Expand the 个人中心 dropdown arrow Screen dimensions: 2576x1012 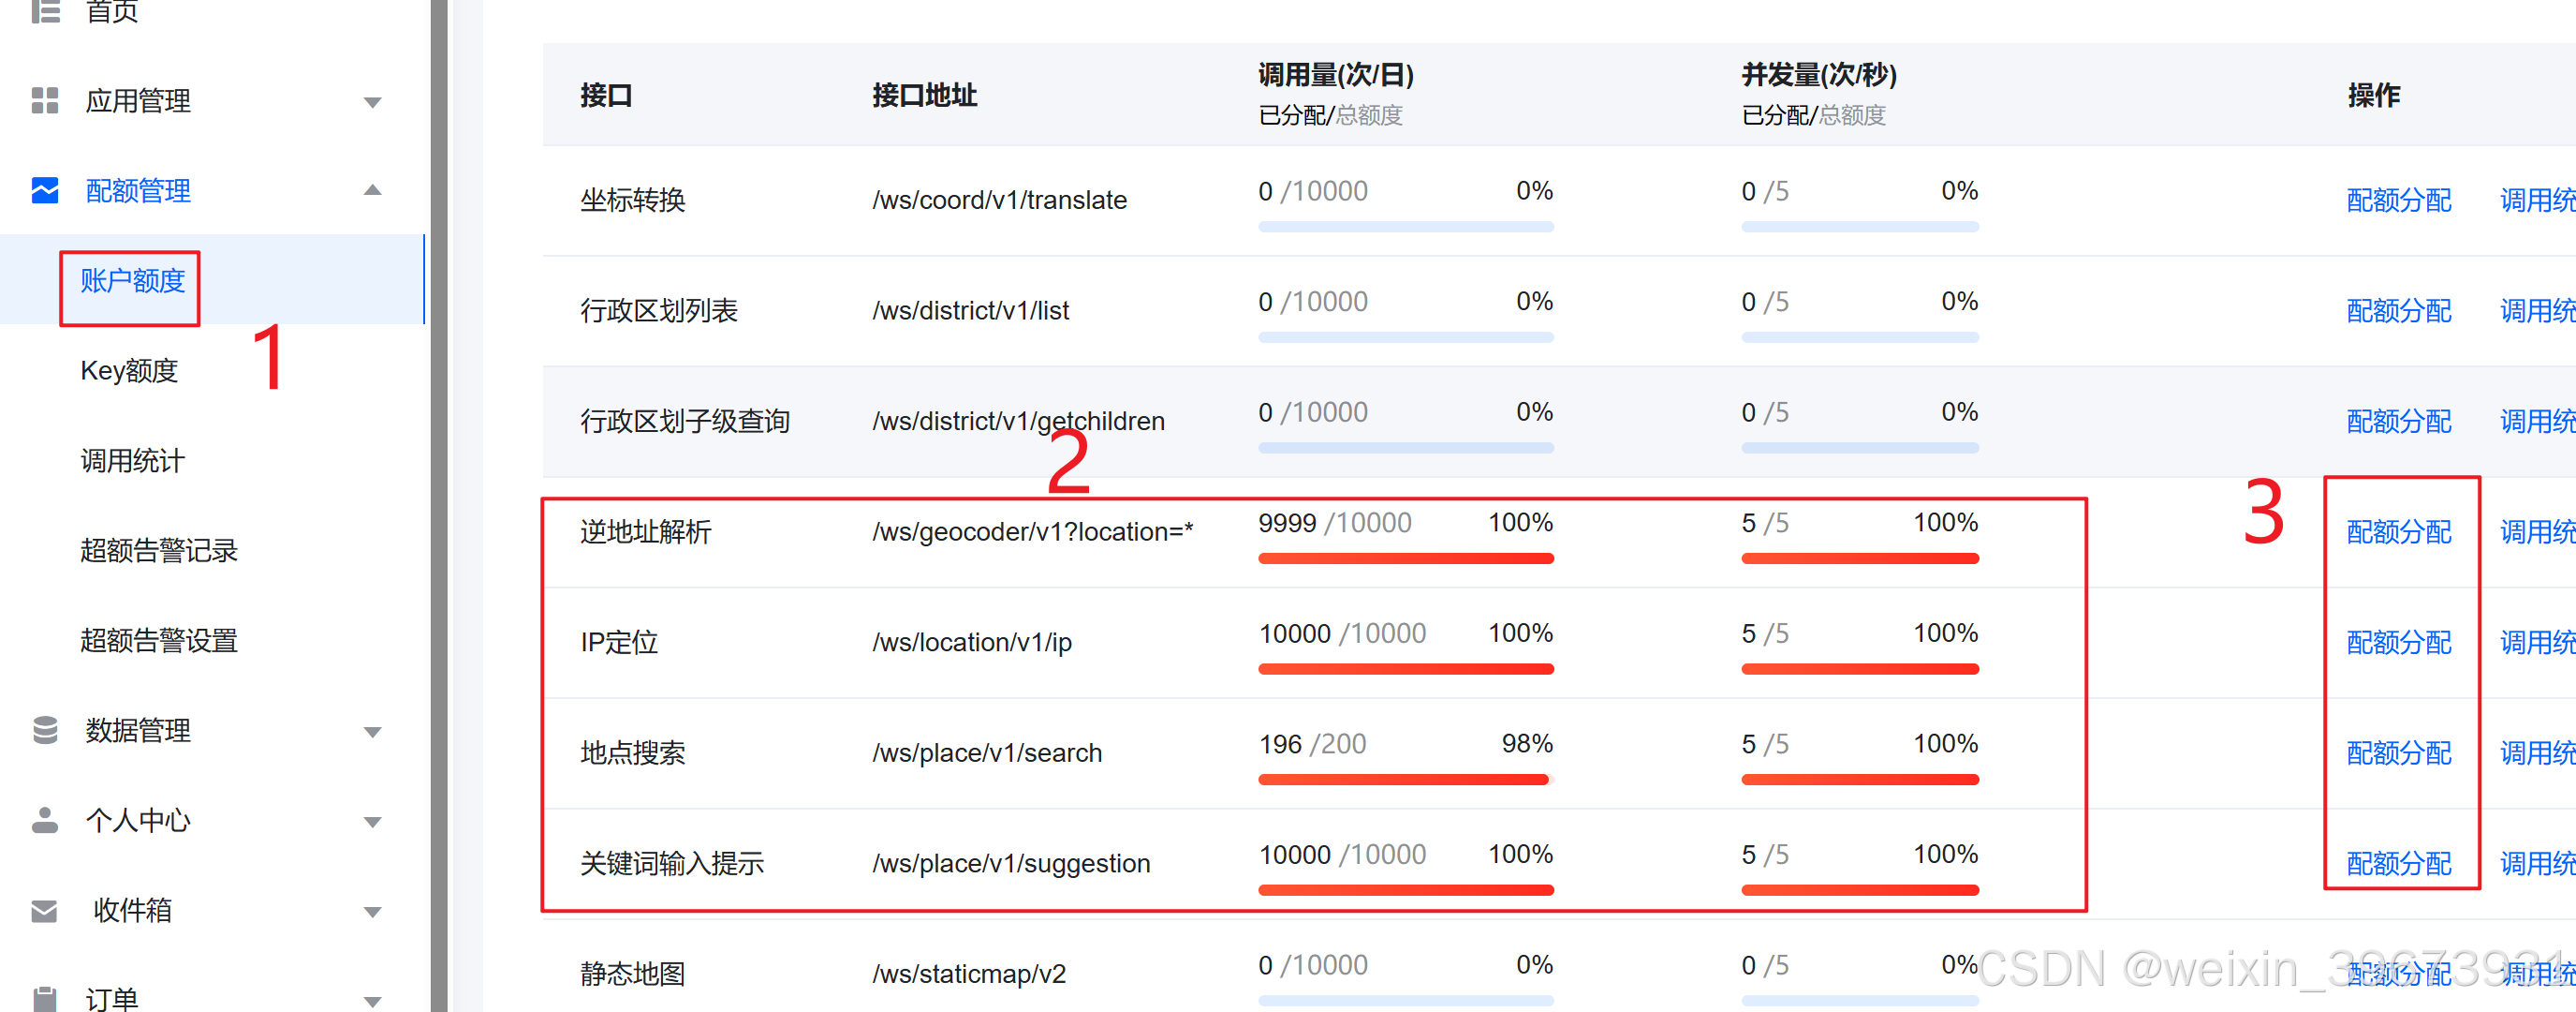click(372, 822)
